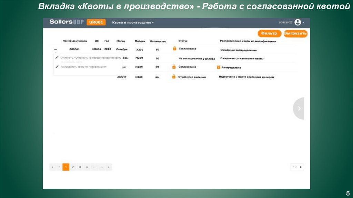Expand the side panel with the right chevron

coord(299,108)
